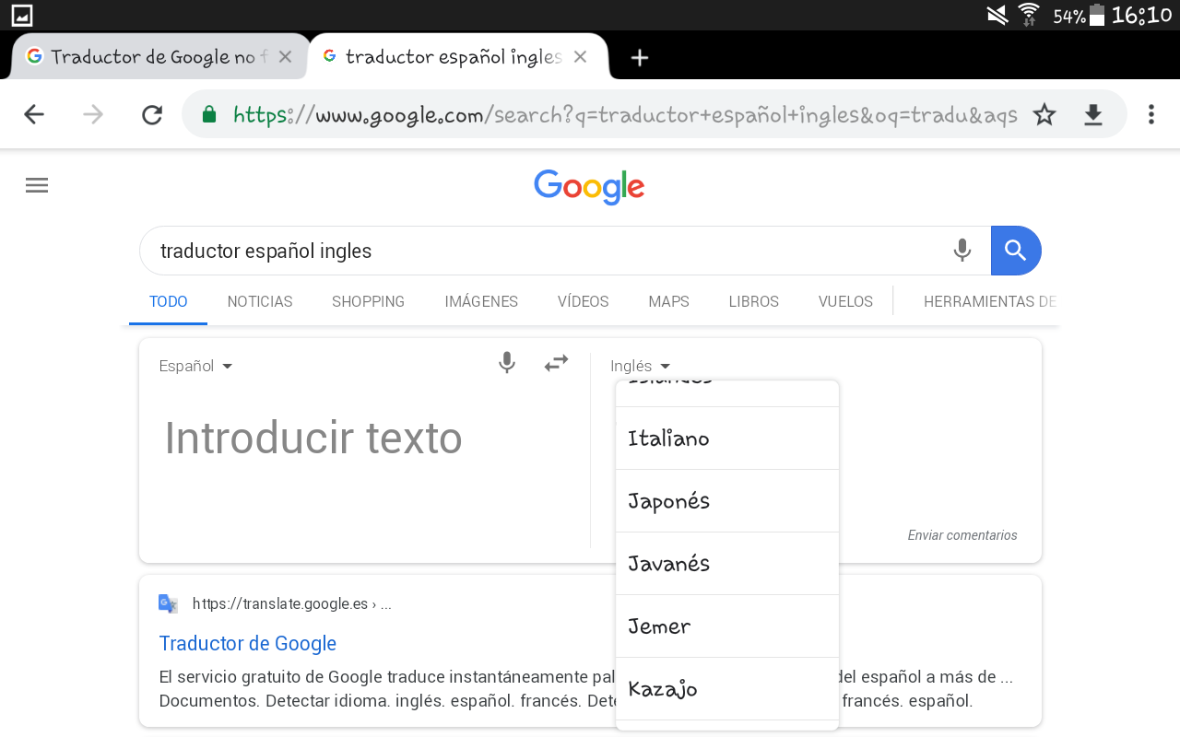The image size is (1180, 737).
Task: Select the 'traductor español ingles' browser tab
Action: pos(458,57)
